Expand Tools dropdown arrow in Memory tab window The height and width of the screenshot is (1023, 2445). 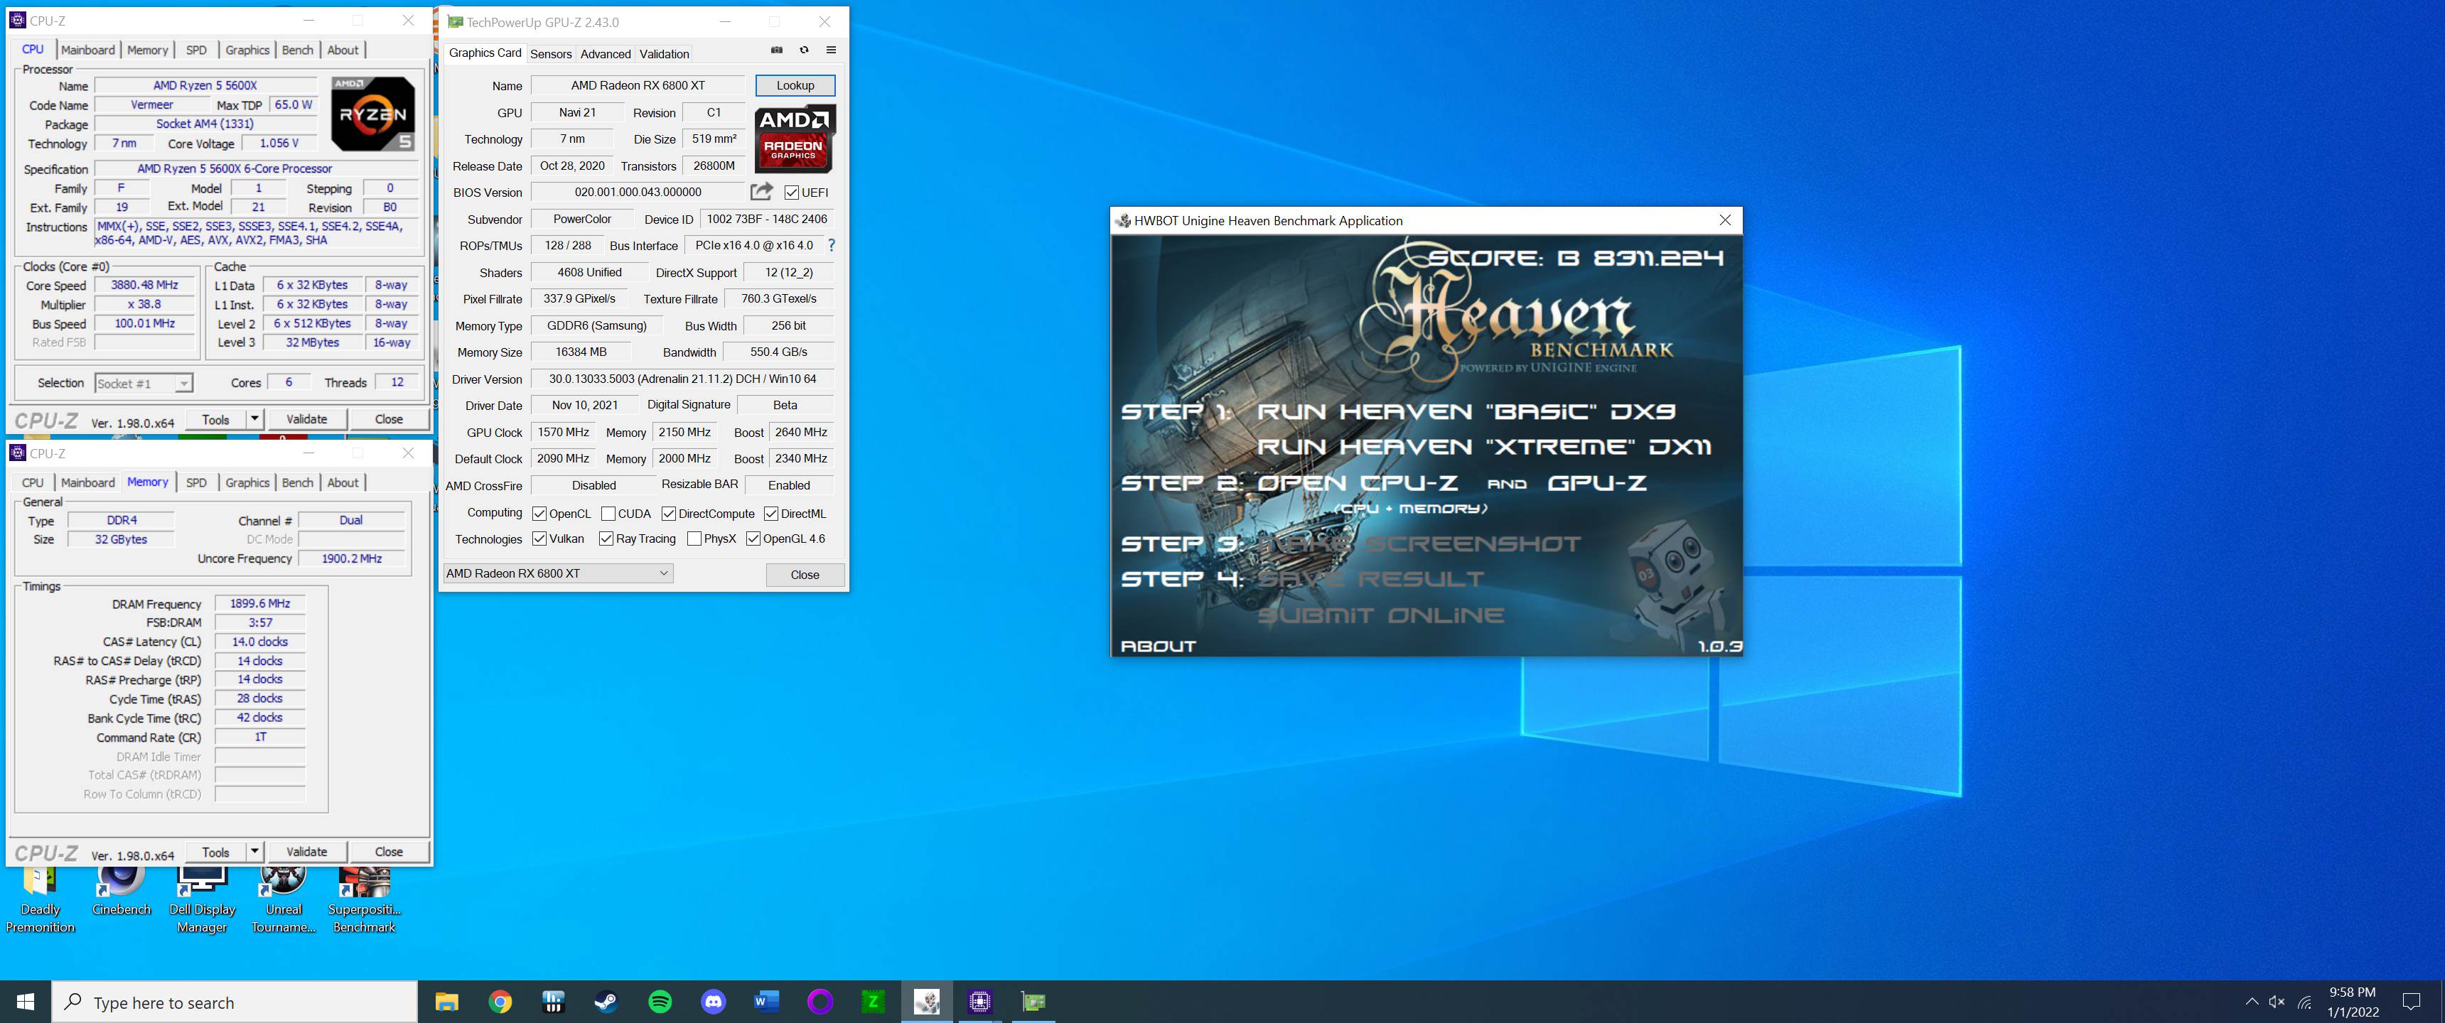254,851
